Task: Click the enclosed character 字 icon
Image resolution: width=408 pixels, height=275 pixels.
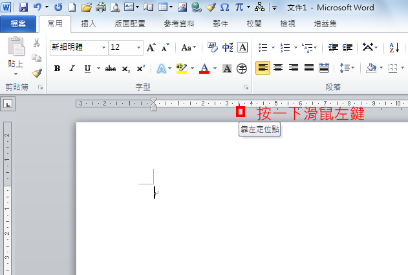Action: [242, 69]
